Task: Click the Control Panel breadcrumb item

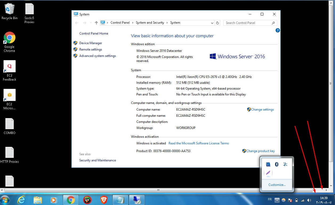Action: click(x=120, y=23)
